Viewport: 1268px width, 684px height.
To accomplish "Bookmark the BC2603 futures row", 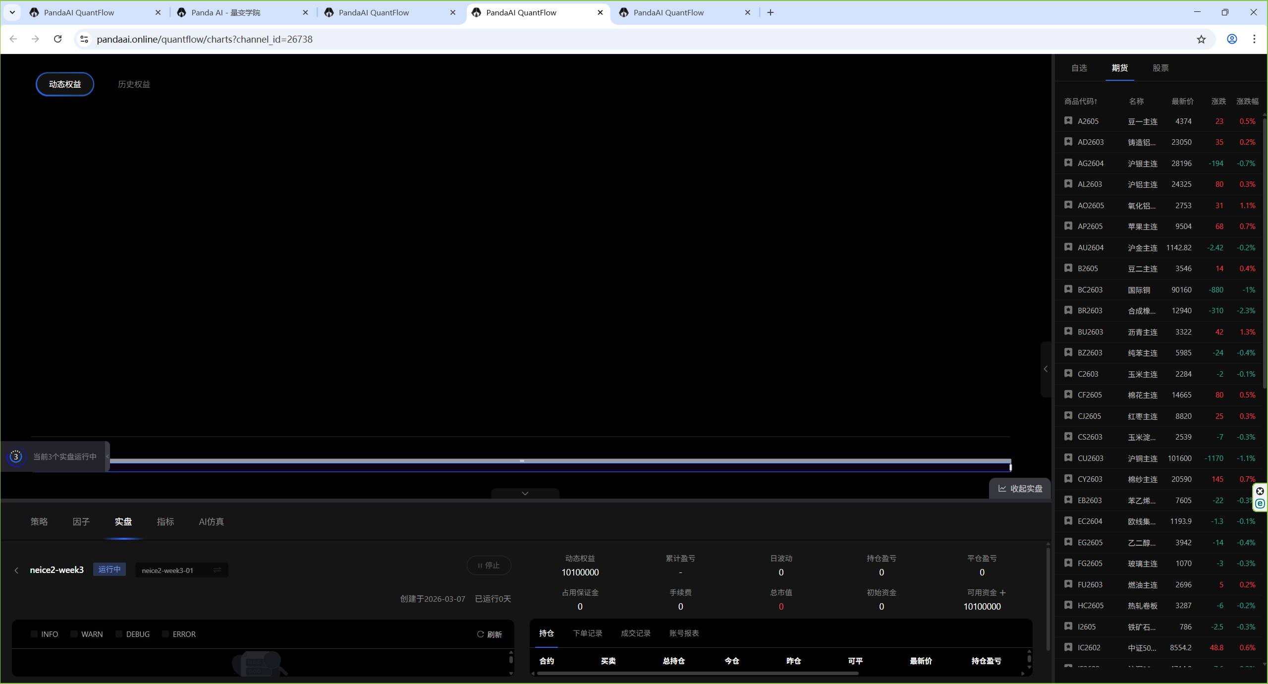I will tap(1068, 289).
